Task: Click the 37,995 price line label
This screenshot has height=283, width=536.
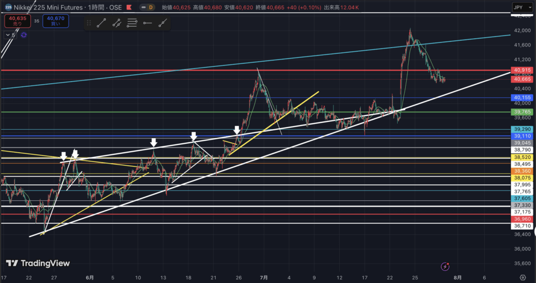Action: [522, 185]
